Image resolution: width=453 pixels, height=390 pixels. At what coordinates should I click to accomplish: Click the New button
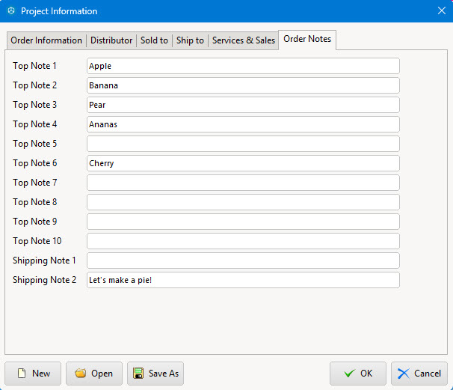[x=33, y=374]
